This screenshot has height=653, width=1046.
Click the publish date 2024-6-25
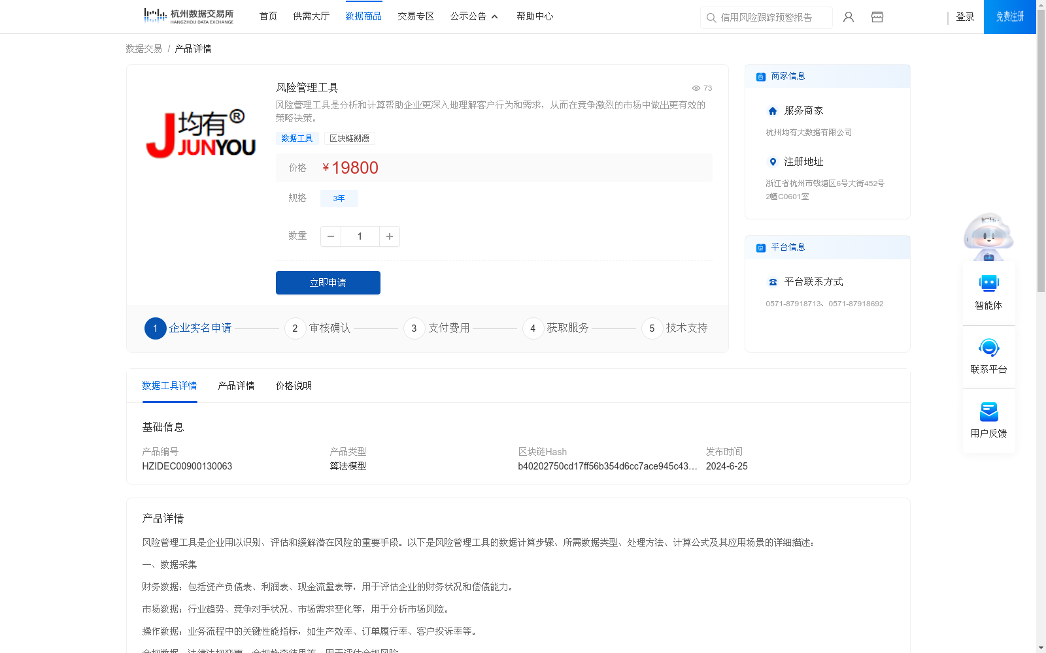[726, 466]
